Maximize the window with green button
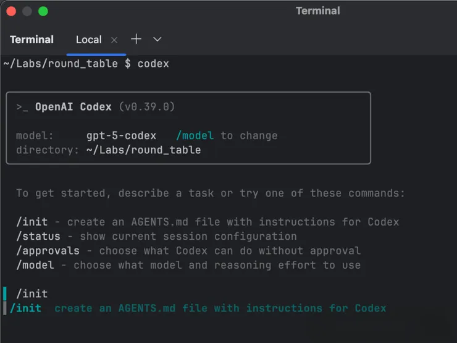The width and height of the screenshot is (457, 343). coord(43,11)
